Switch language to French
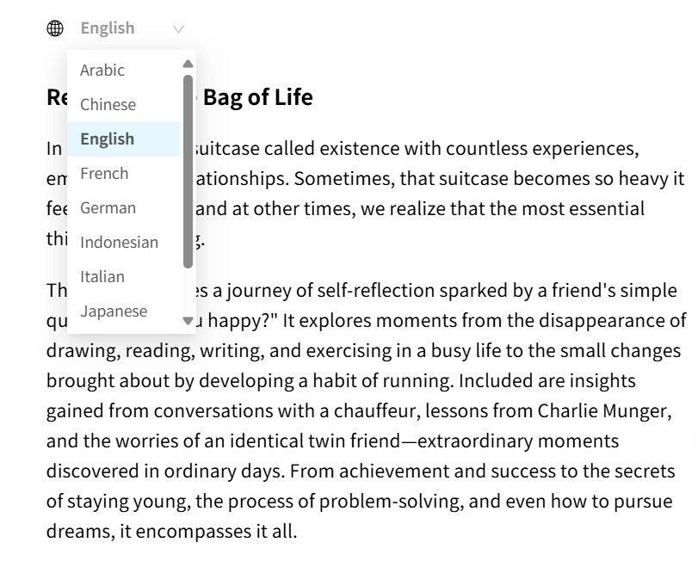Image resolution: width=698 pixels, height=567 pixels. coord(124,174)
